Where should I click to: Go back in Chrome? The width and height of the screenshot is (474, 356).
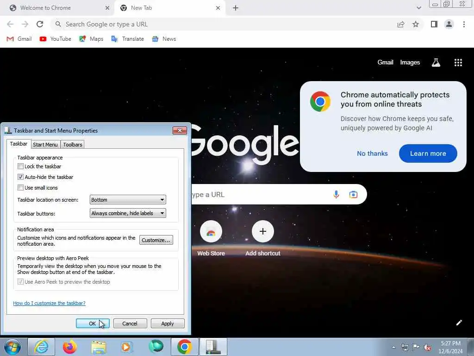tap(10, 24)
